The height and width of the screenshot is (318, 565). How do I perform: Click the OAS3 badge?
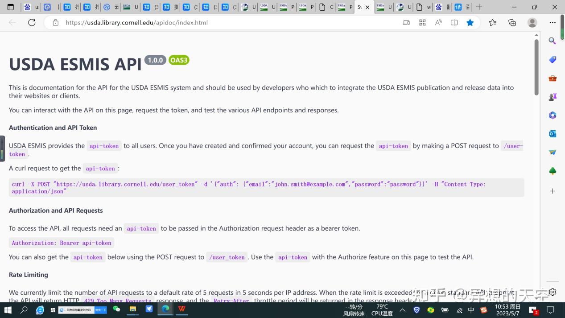179,60
